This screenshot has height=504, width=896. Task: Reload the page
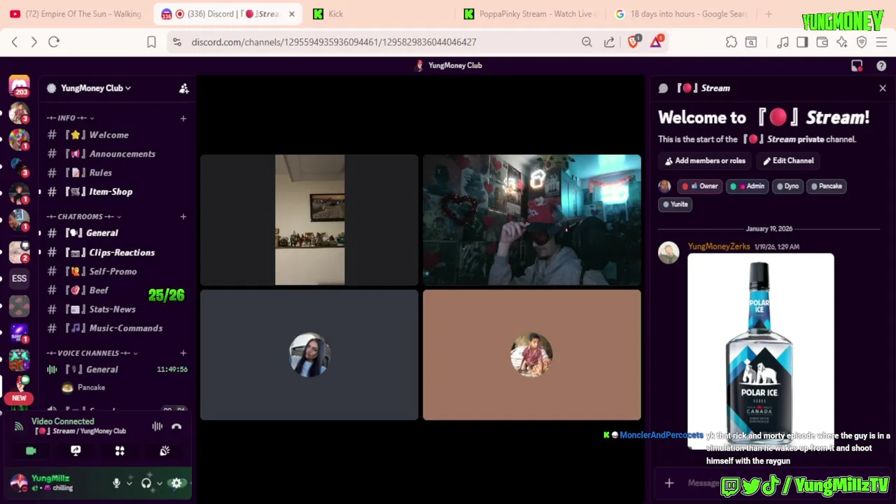(x=54, y=42)
